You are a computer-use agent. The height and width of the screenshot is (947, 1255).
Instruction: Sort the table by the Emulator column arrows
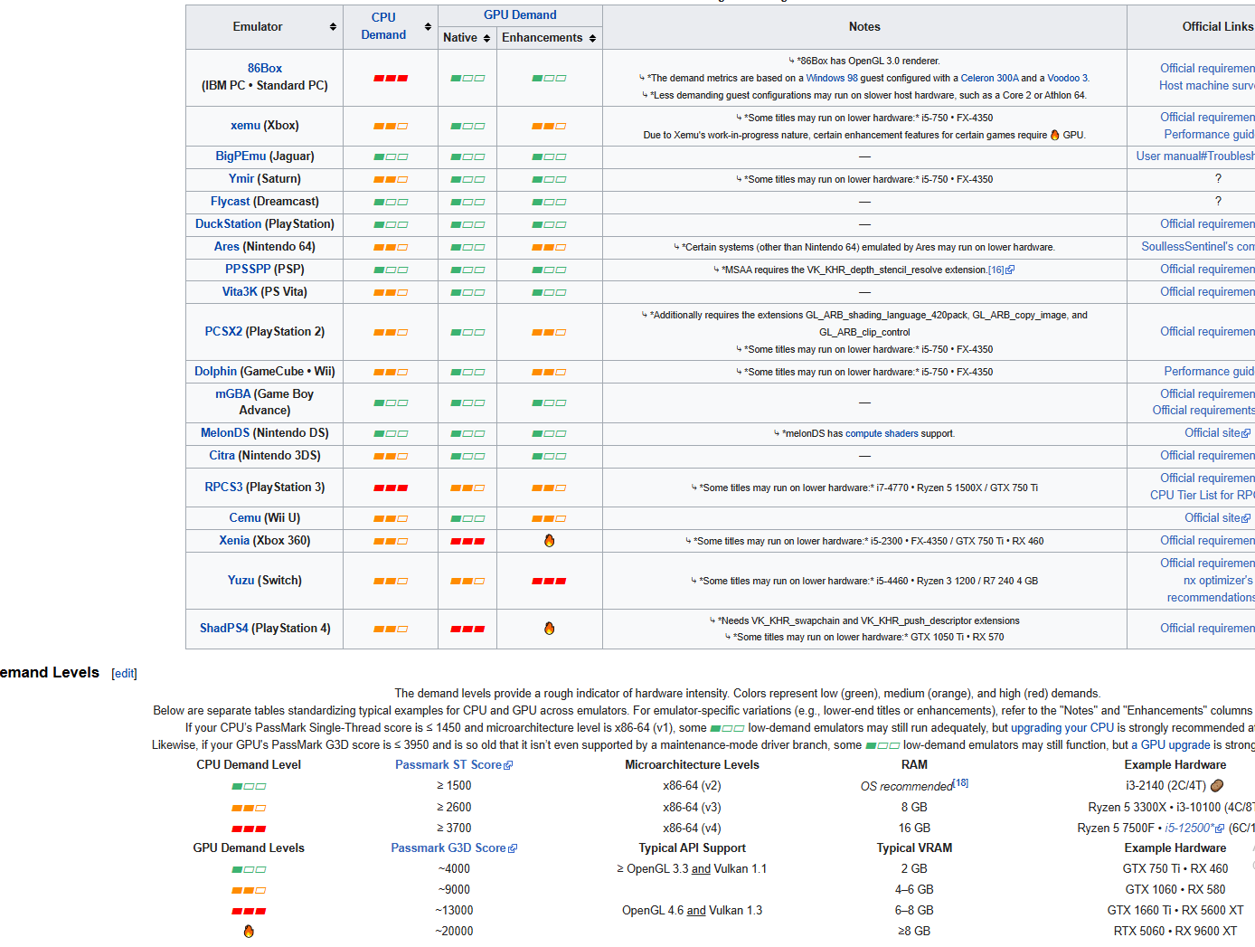click(x=333, y=27)
